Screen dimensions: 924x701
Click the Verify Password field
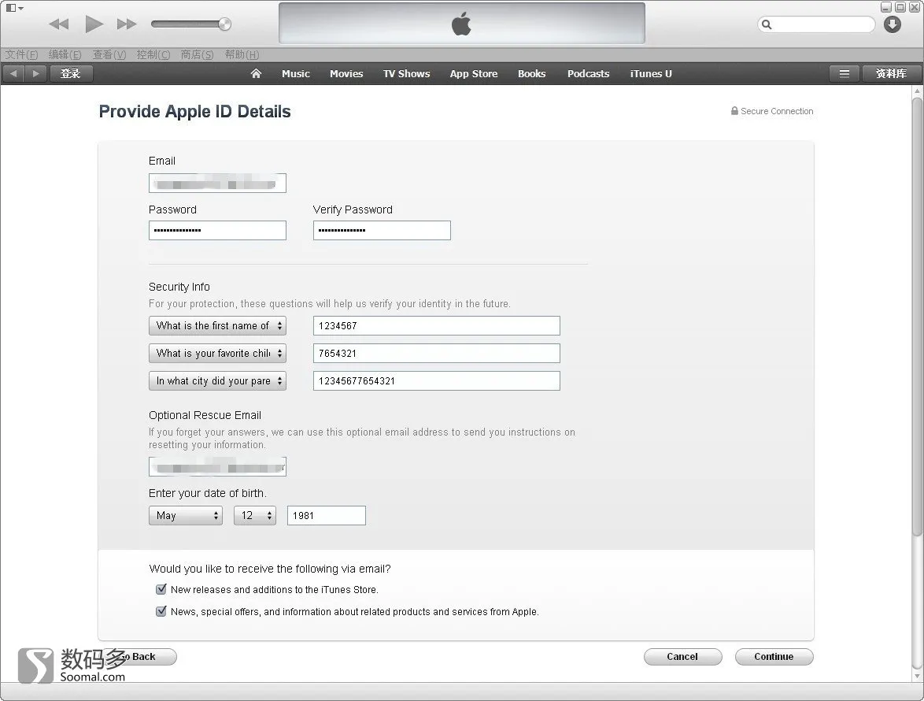(x=382, y=231)
